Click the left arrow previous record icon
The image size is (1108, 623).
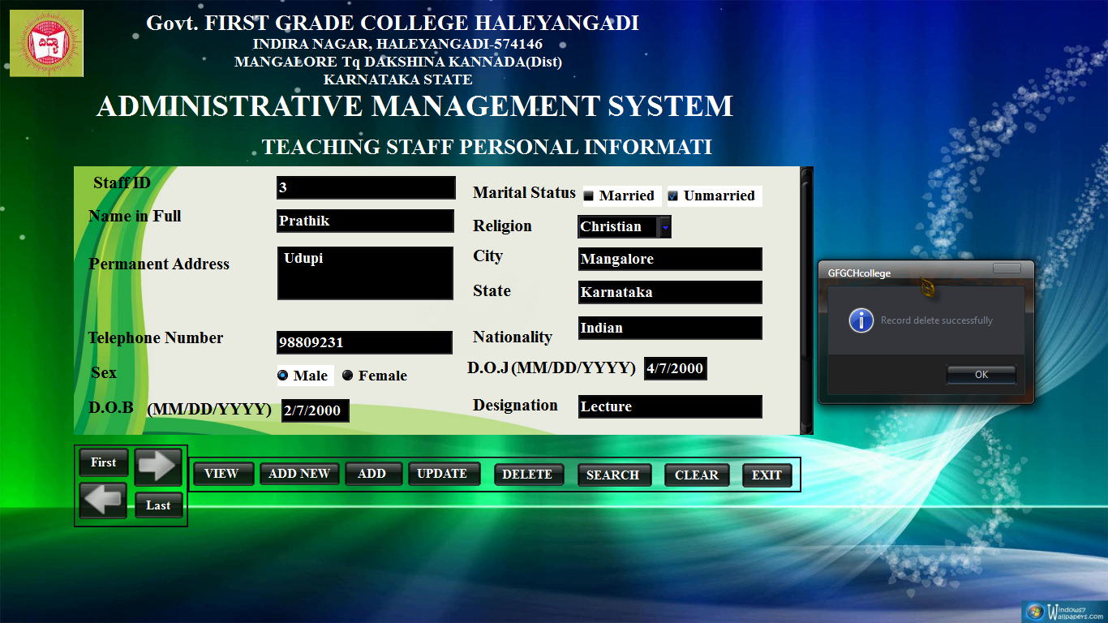pyautogui.click(x=103, y=501)
